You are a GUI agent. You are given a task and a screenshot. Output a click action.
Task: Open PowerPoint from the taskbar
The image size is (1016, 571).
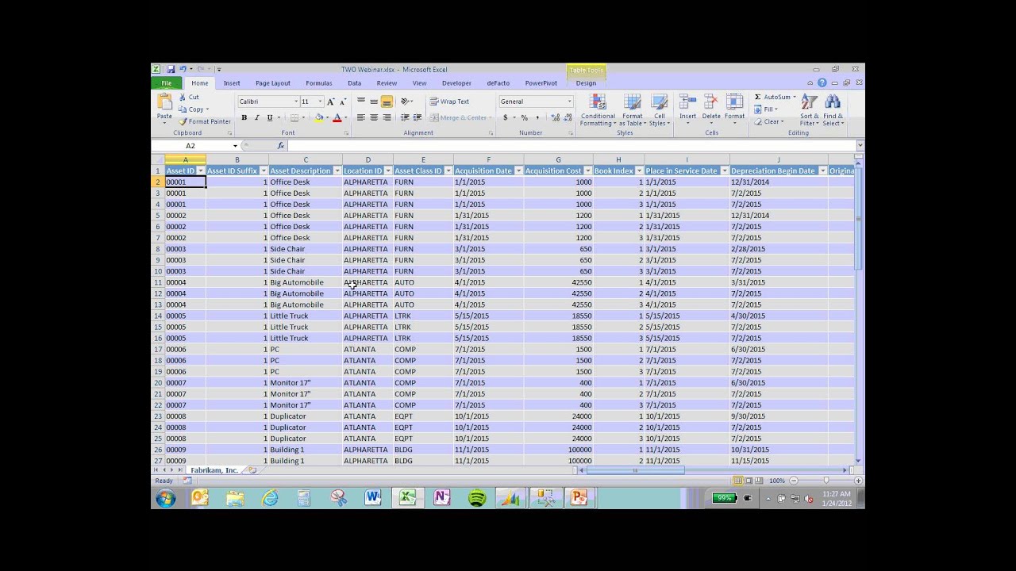click(x=579, y=498)
